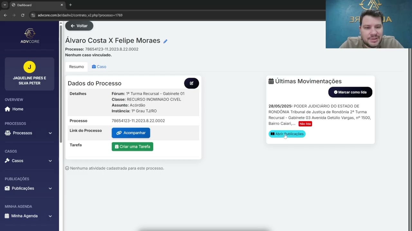The height and width of the screenshot is (231, 412).
Task: Switch to the Caso tab
Action: pos(99,67)
